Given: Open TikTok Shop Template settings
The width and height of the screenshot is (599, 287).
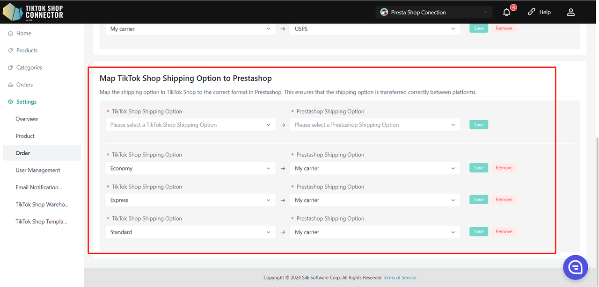Looking at the screenshot, I should pos(42,222).
